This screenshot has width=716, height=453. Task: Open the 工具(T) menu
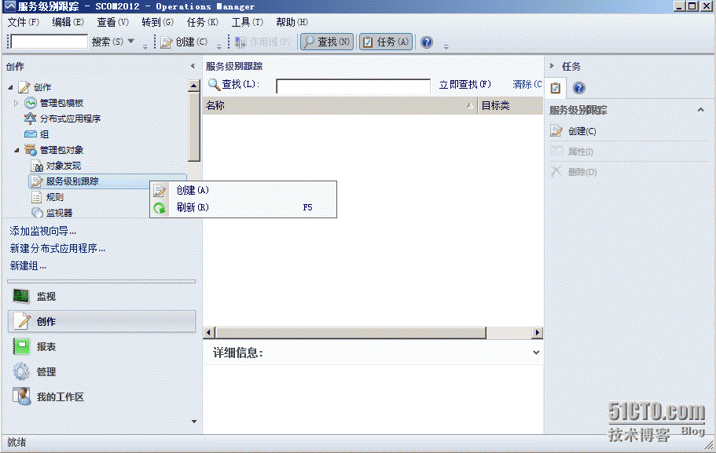pyautogui.click(x=247, y=22)
